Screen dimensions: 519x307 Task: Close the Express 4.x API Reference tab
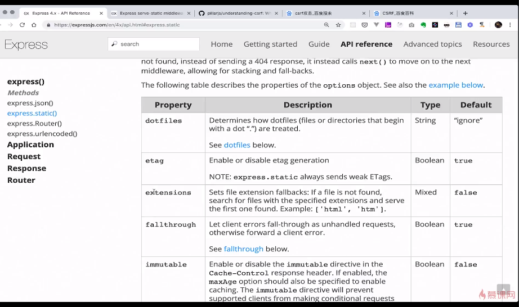(x=101, y=13)
